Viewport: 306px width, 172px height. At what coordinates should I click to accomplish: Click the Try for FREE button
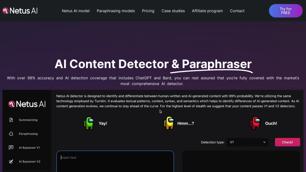(286, 11)
